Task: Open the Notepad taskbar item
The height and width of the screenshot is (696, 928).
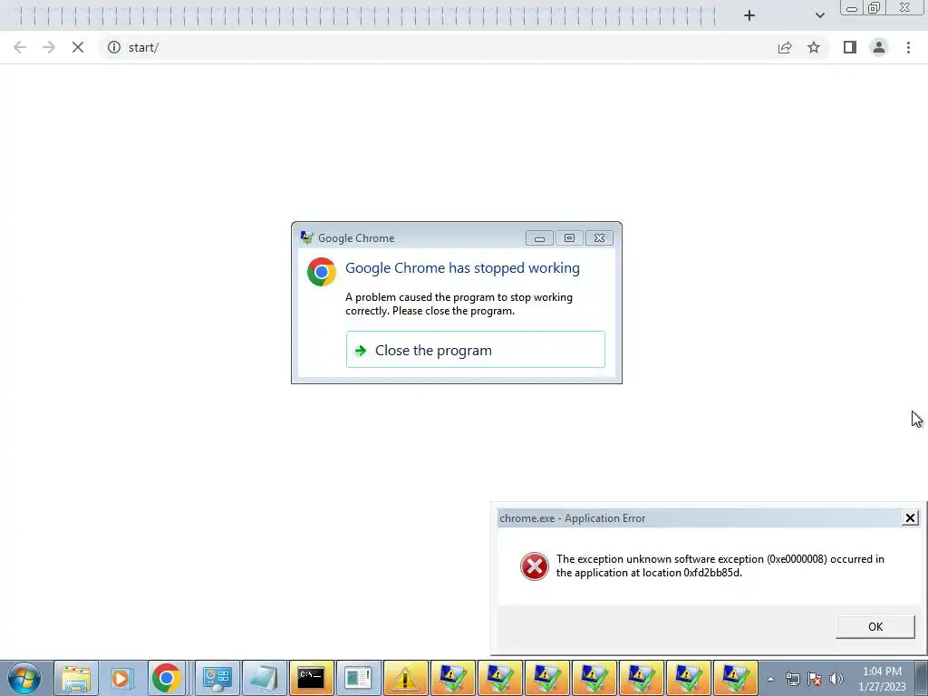Action: click(265, 678)
